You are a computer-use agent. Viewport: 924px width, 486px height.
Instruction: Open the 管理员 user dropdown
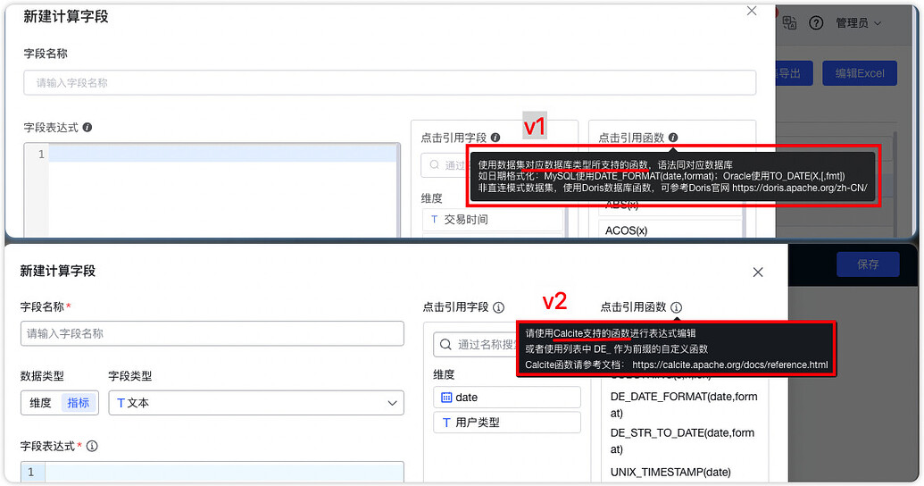858,23
